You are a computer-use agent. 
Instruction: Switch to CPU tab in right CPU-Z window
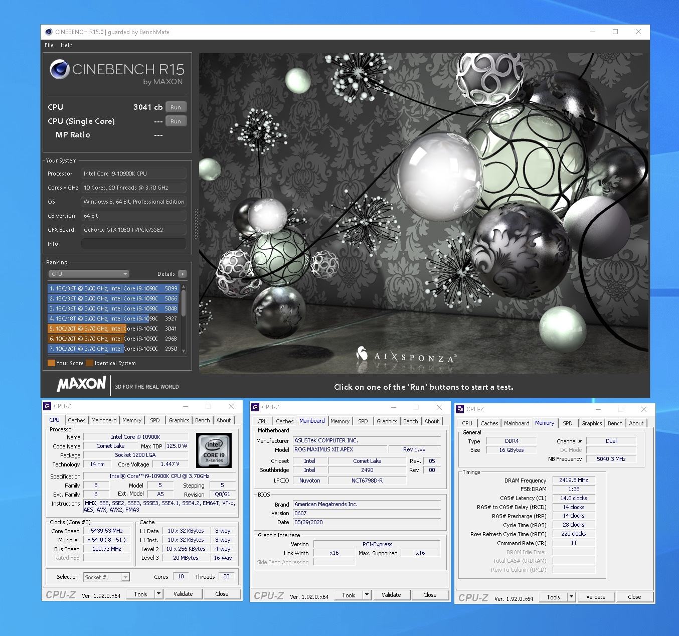[467, 423]
